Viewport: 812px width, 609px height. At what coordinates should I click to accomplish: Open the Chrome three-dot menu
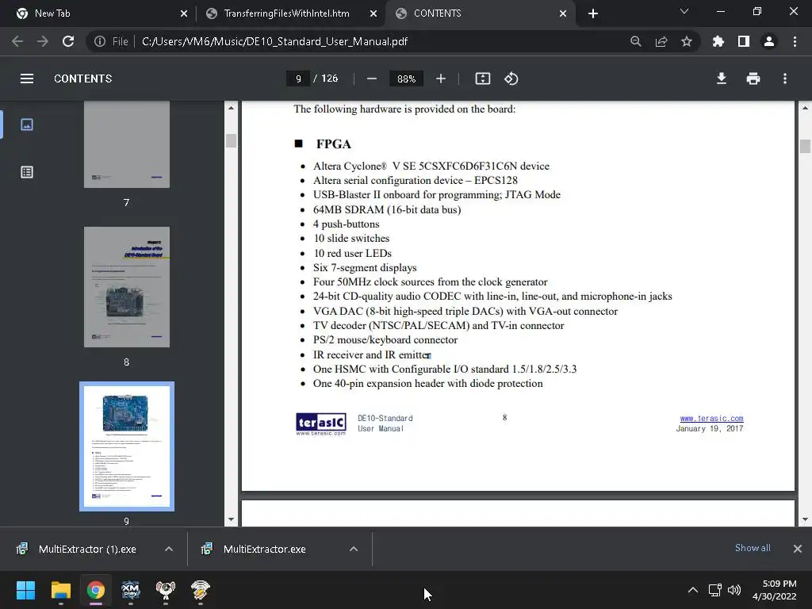(795, 41)
